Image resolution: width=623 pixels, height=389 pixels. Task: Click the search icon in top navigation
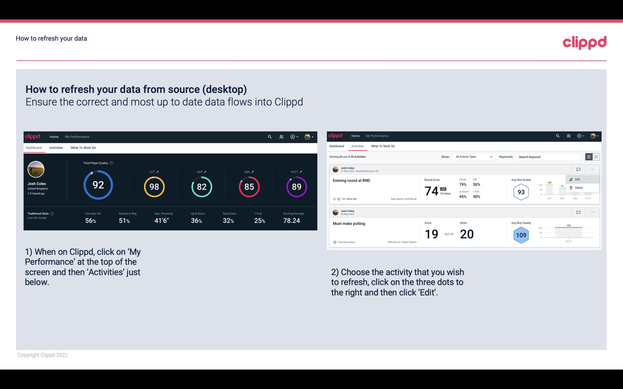[x=269, y=137]
